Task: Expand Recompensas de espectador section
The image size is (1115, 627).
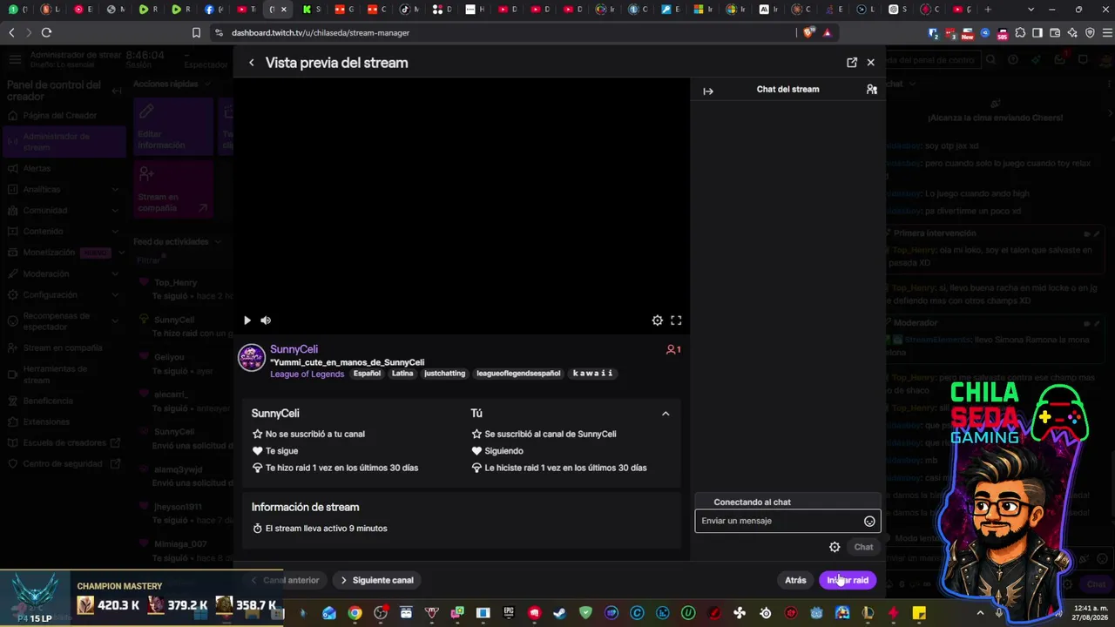Action: [x=115, y=321]
